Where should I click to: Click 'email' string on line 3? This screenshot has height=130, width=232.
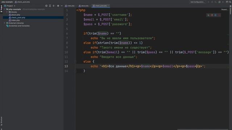pyautogui.click(x=119, y=19)
